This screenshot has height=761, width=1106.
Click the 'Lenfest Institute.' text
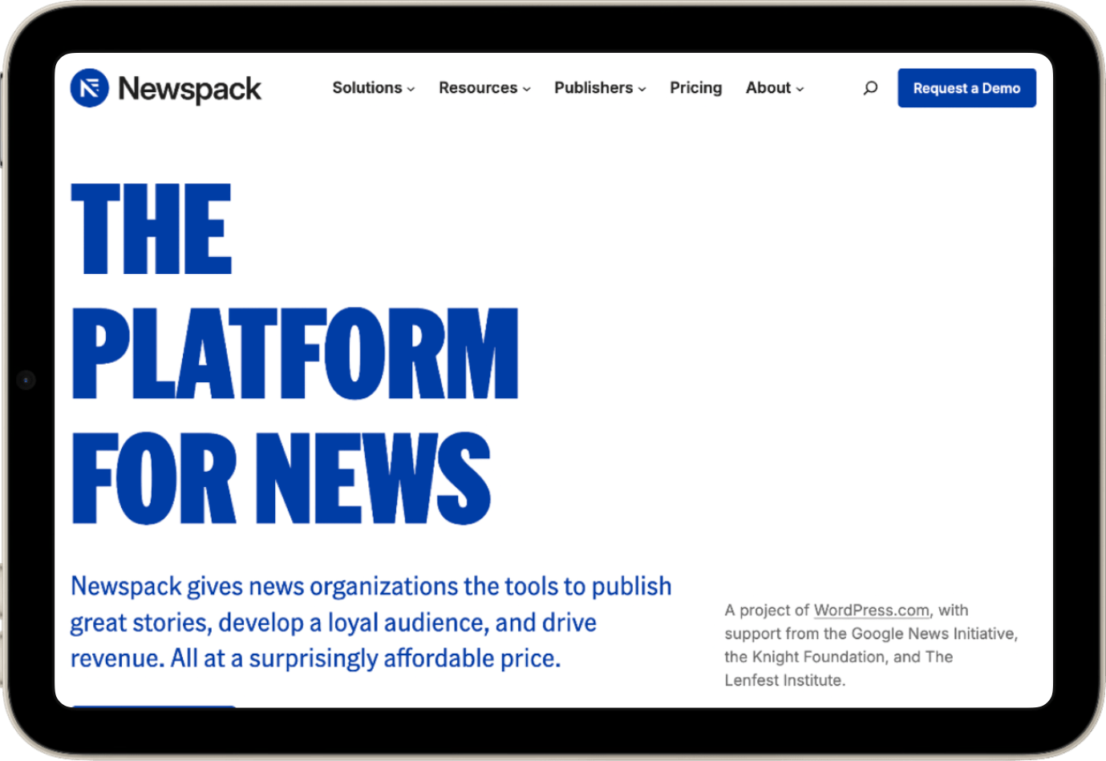[x=785, y=680]
